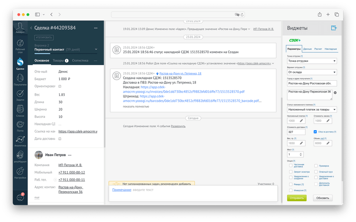Click note text input area
356x222 pixels.
pyautogui.click(x=193, y=193)
